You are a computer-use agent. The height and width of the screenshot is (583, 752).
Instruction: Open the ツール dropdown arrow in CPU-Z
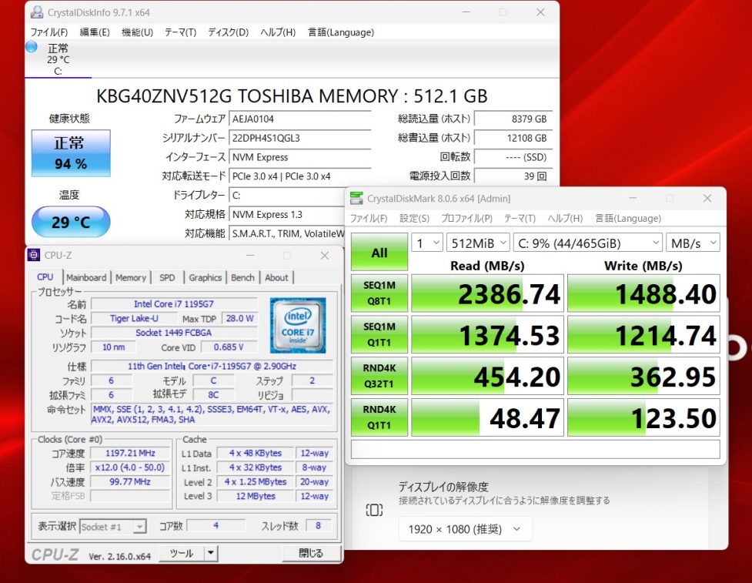click(x=211, y=553)
